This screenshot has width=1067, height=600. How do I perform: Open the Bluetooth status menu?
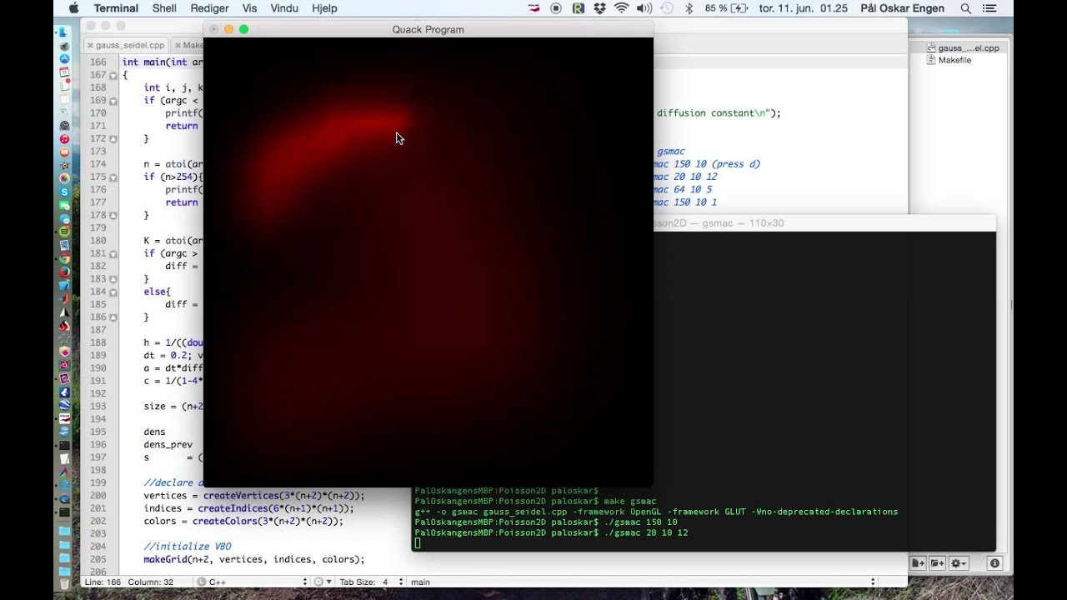[x=689, y=8]
